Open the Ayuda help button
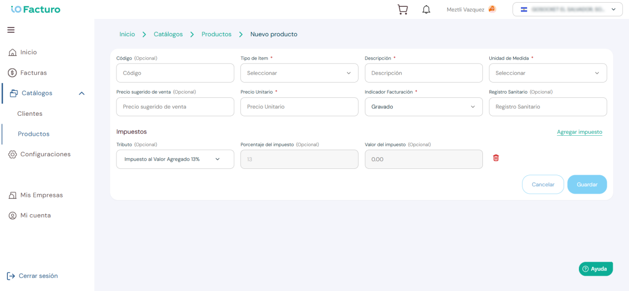The height and width of the screenshot is (291, 629). click(x=596, y=269)
